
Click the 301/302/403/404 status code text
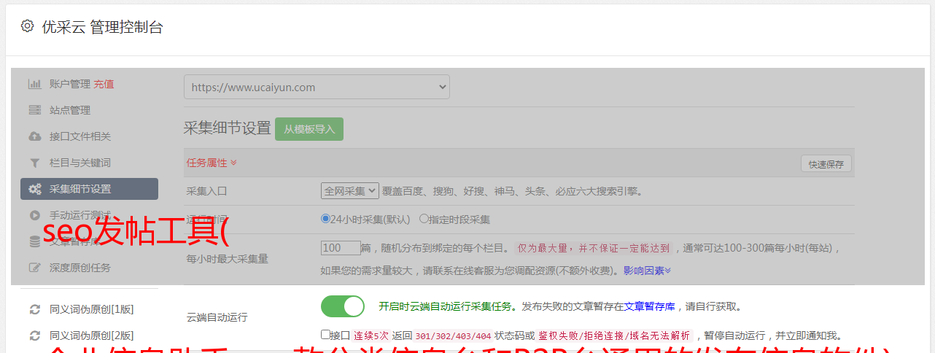(x=452, y=336)
